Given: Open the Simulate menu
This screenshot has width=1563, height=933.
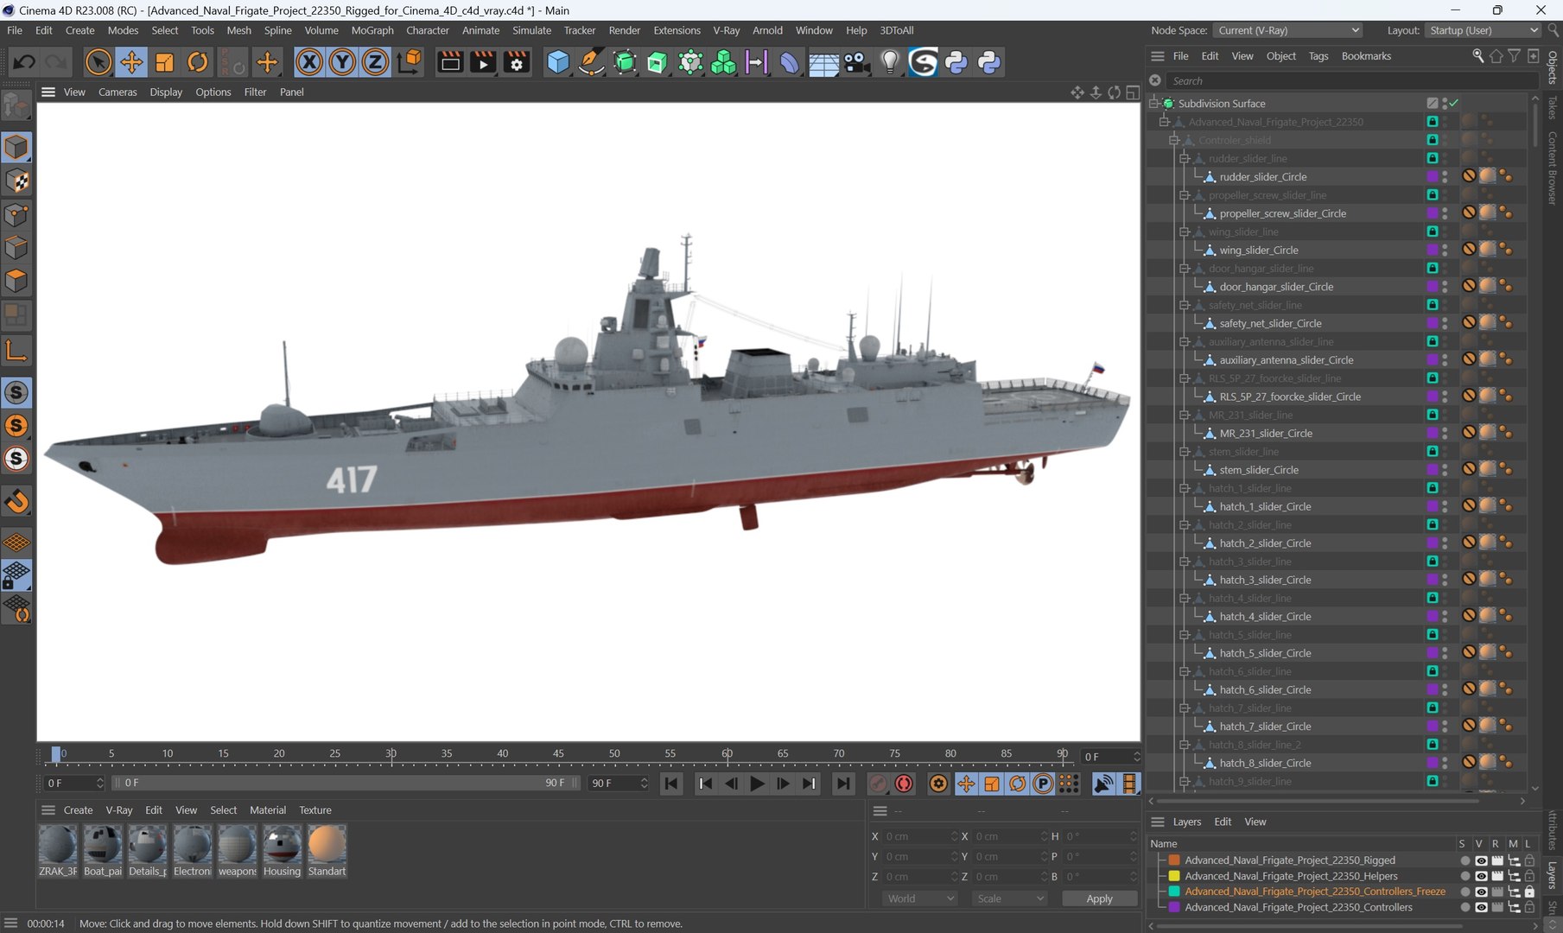Looking at the screenshot, I should [531, 30].
